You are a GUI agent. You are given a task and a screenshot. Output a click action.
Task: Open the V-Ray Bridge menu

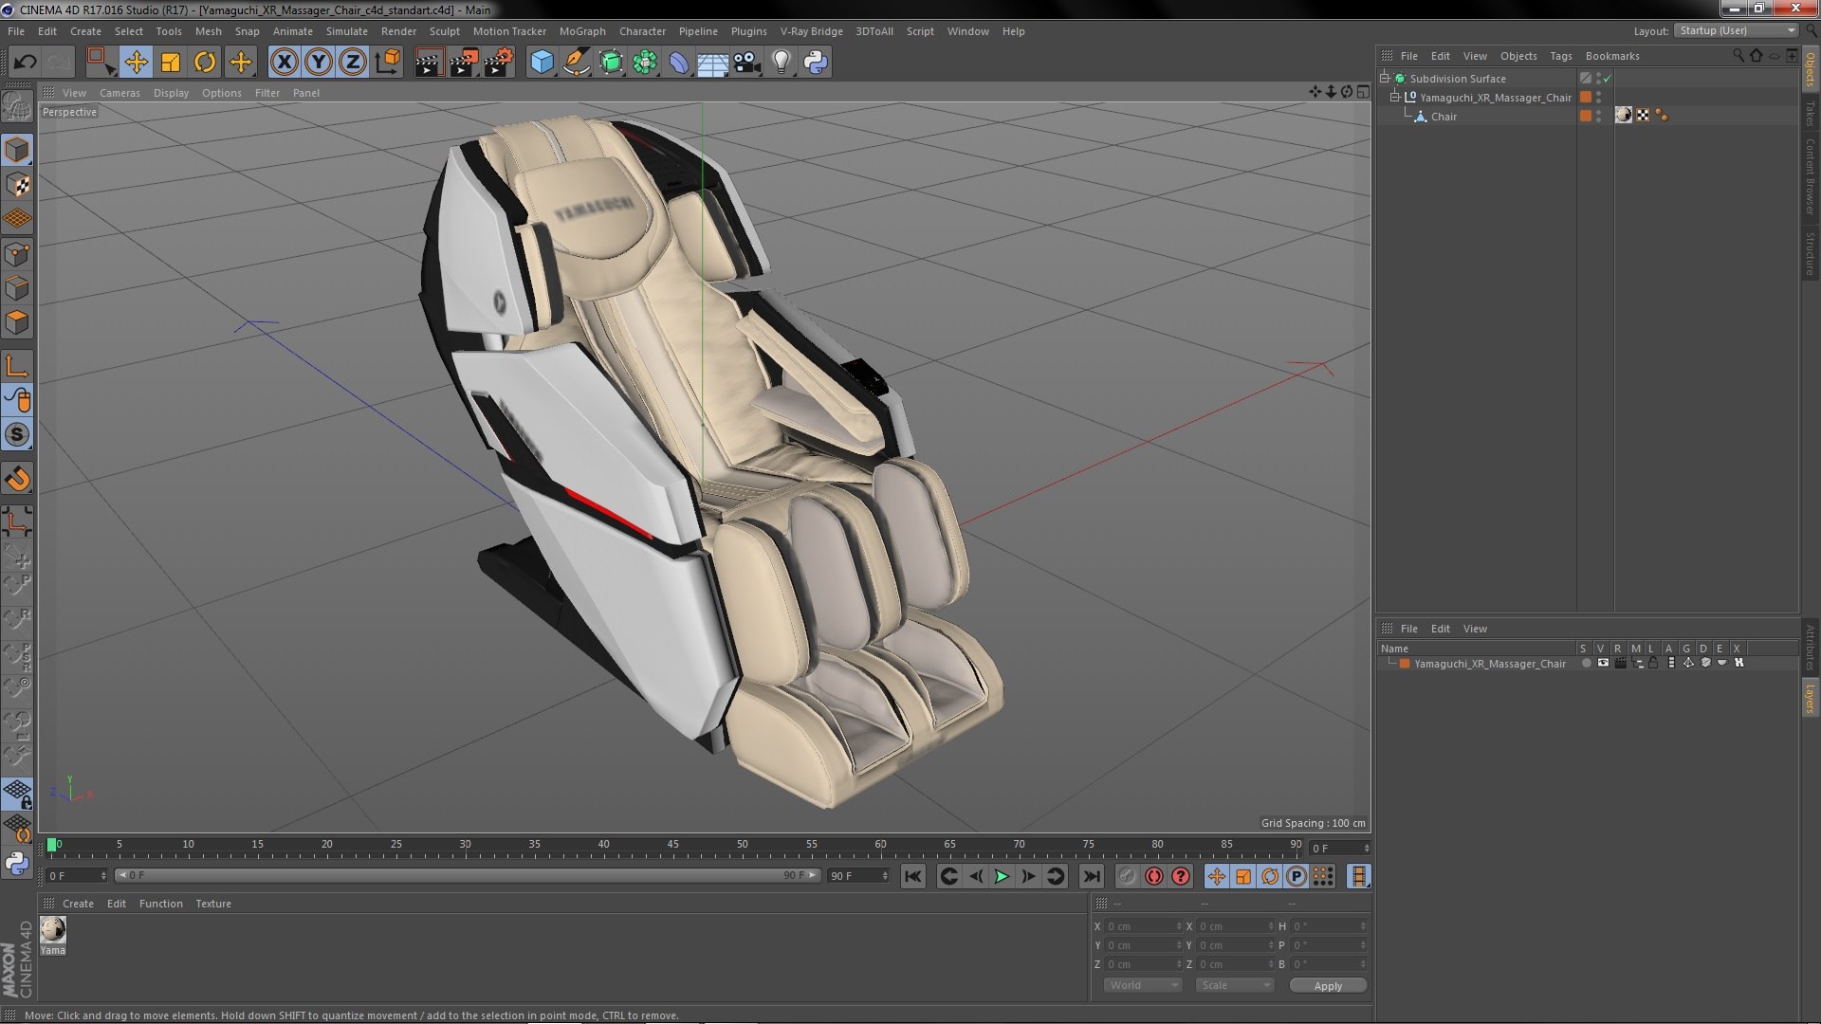(x=811, y=31)
